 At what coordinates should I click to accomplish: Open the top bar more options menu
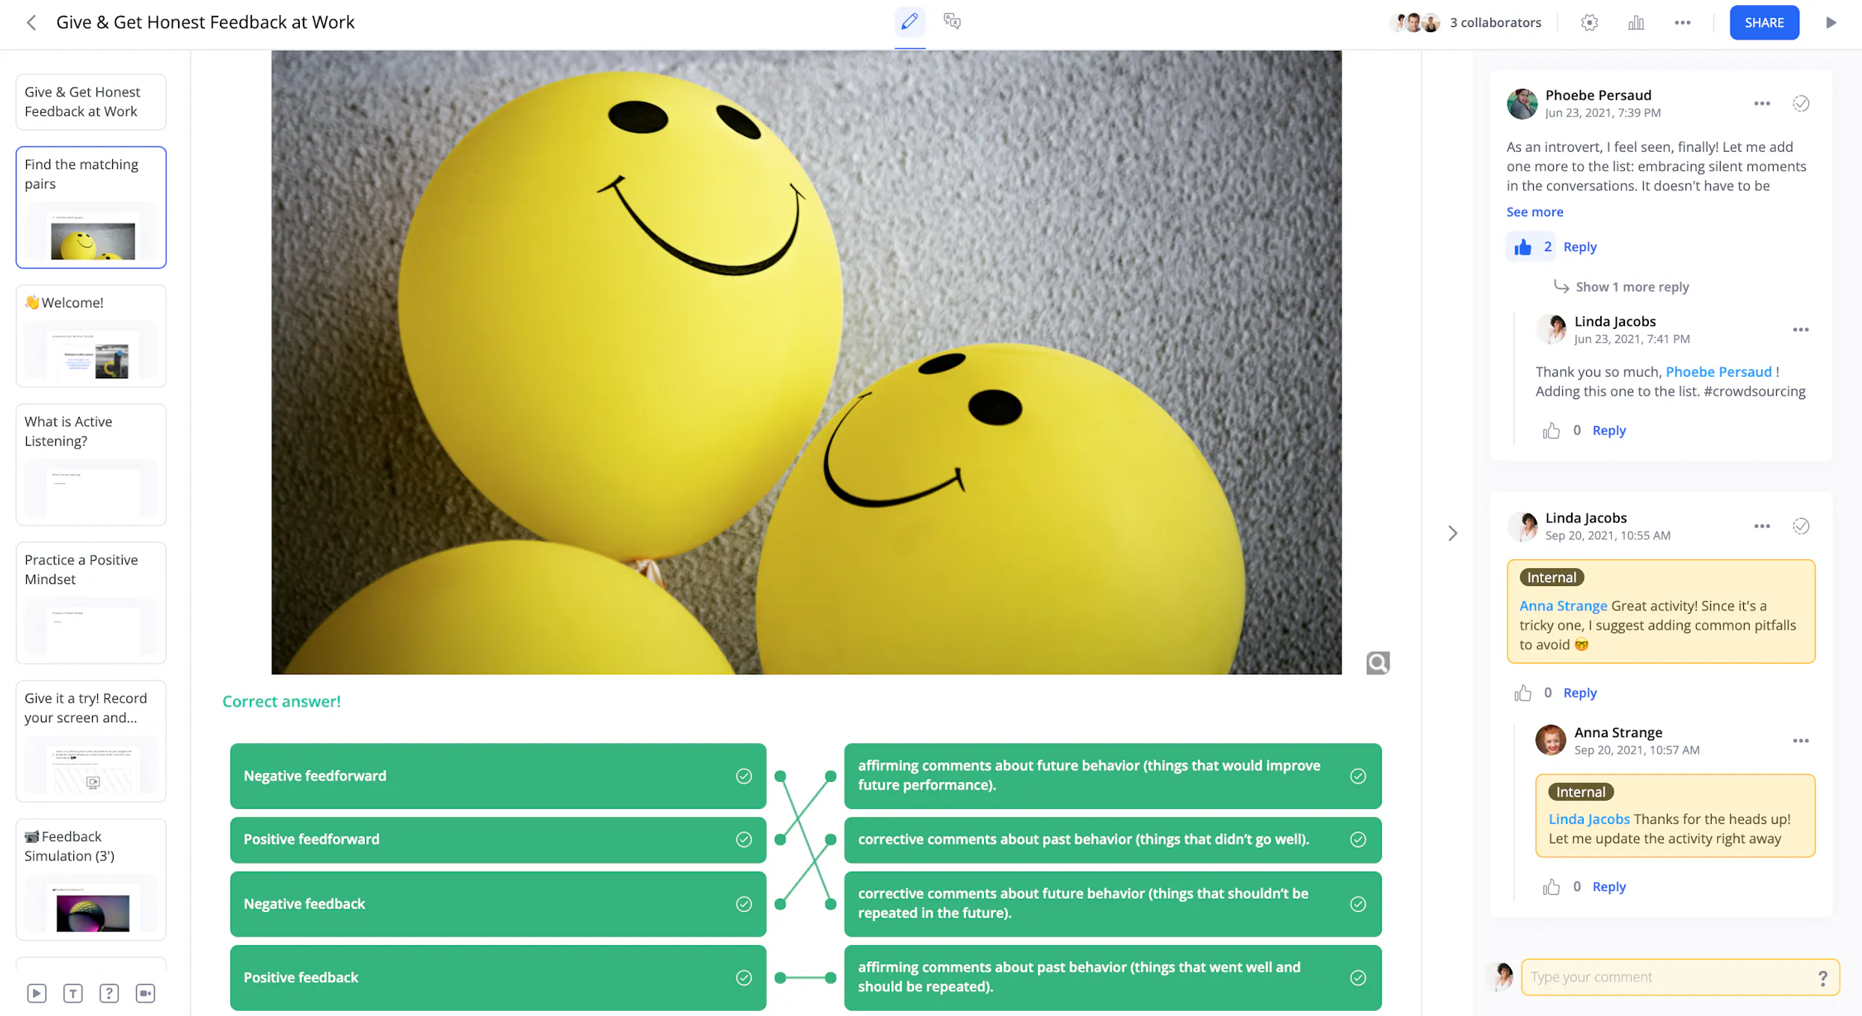tap(1682, 22)
